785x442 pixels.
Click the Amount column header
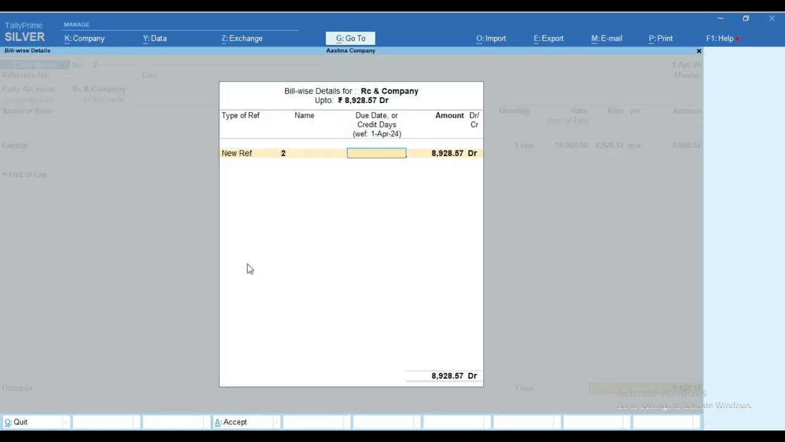click(x=450, y=115)
